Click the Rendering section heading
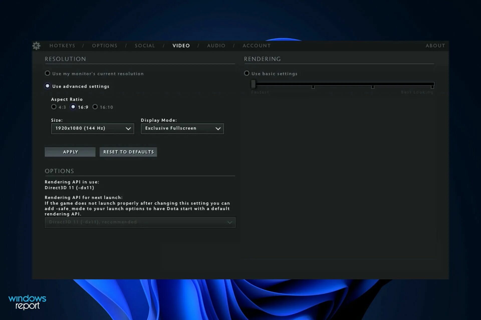Viewport: 481px width, 320px height. 262,59
